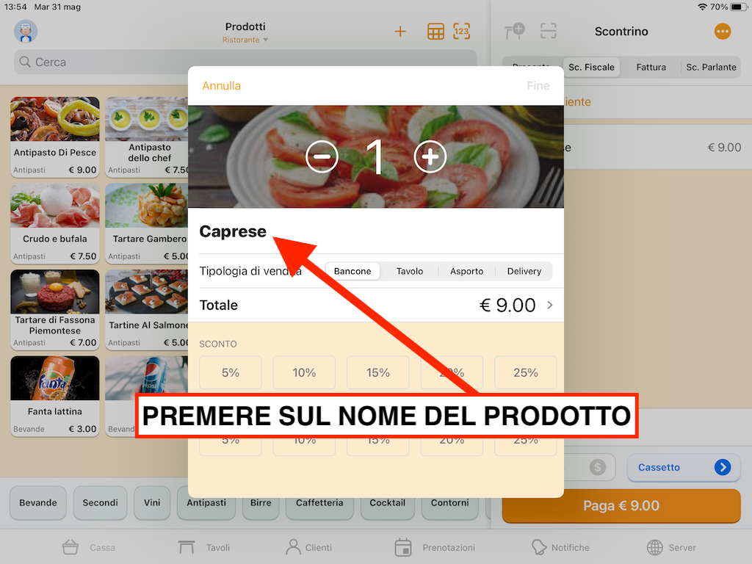Image resolution: width=752 pixels, height=564 pixels.
Task: Click the barcode scan frame icon
Action: tap(548, 31)
